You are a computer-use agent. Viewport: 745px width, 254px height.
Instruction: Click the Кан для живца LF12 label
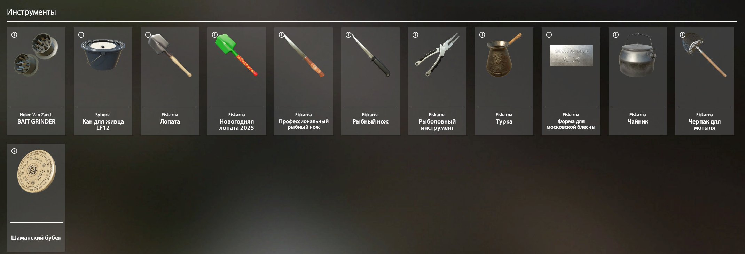point(103,125)
